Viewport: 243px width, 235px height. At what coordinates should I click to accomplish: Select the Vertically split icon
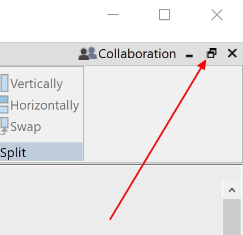(4, 83)
